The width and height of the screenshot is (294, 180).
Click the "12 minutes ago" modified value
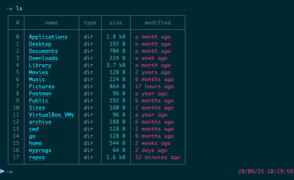coord(158,158)
